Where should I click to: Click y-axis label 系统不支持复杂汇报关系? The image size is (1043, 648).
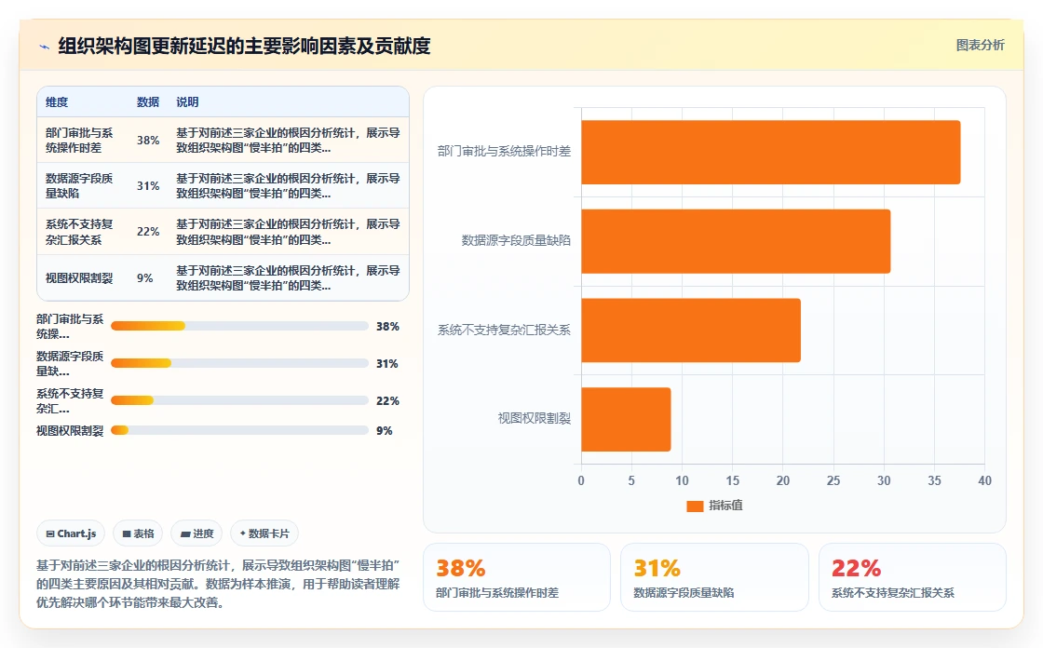(504, 330)
